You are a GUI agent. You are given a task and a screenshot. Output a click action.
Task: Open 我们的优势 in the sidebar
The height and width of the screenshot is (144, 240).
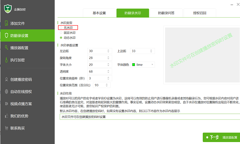[x=28, y=116]
